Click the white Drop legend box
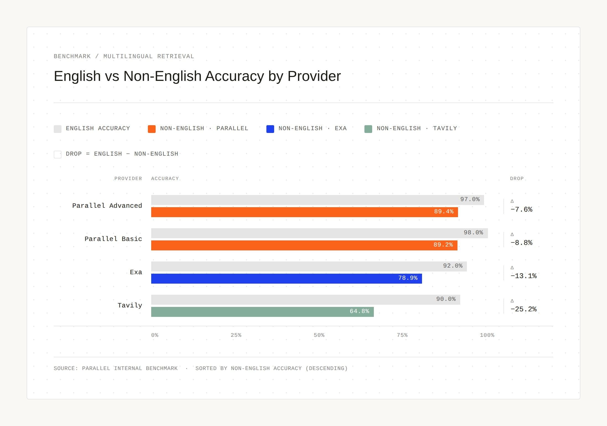607x426 pixels. click(x=58, y=154)
